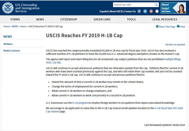Open the USCIS Twitter icon
The height and width of the screenshot is (131, 189).
(x=145, y=11)
